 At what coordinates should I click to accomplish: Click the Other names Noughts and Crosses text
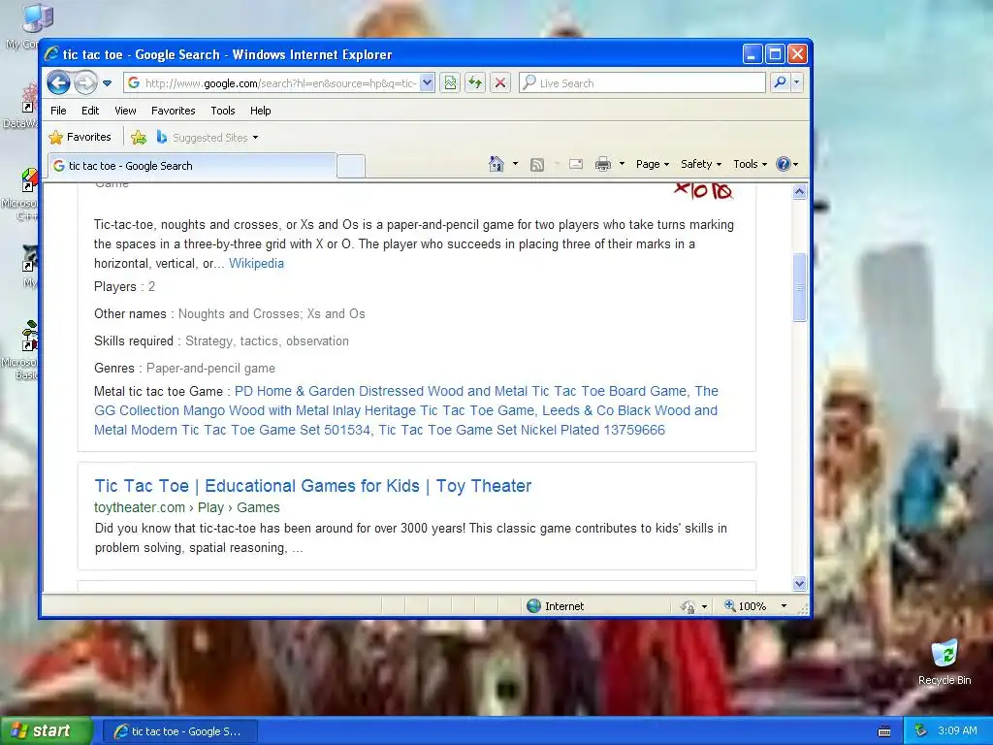pyautogui.click(x=229, y=313)
